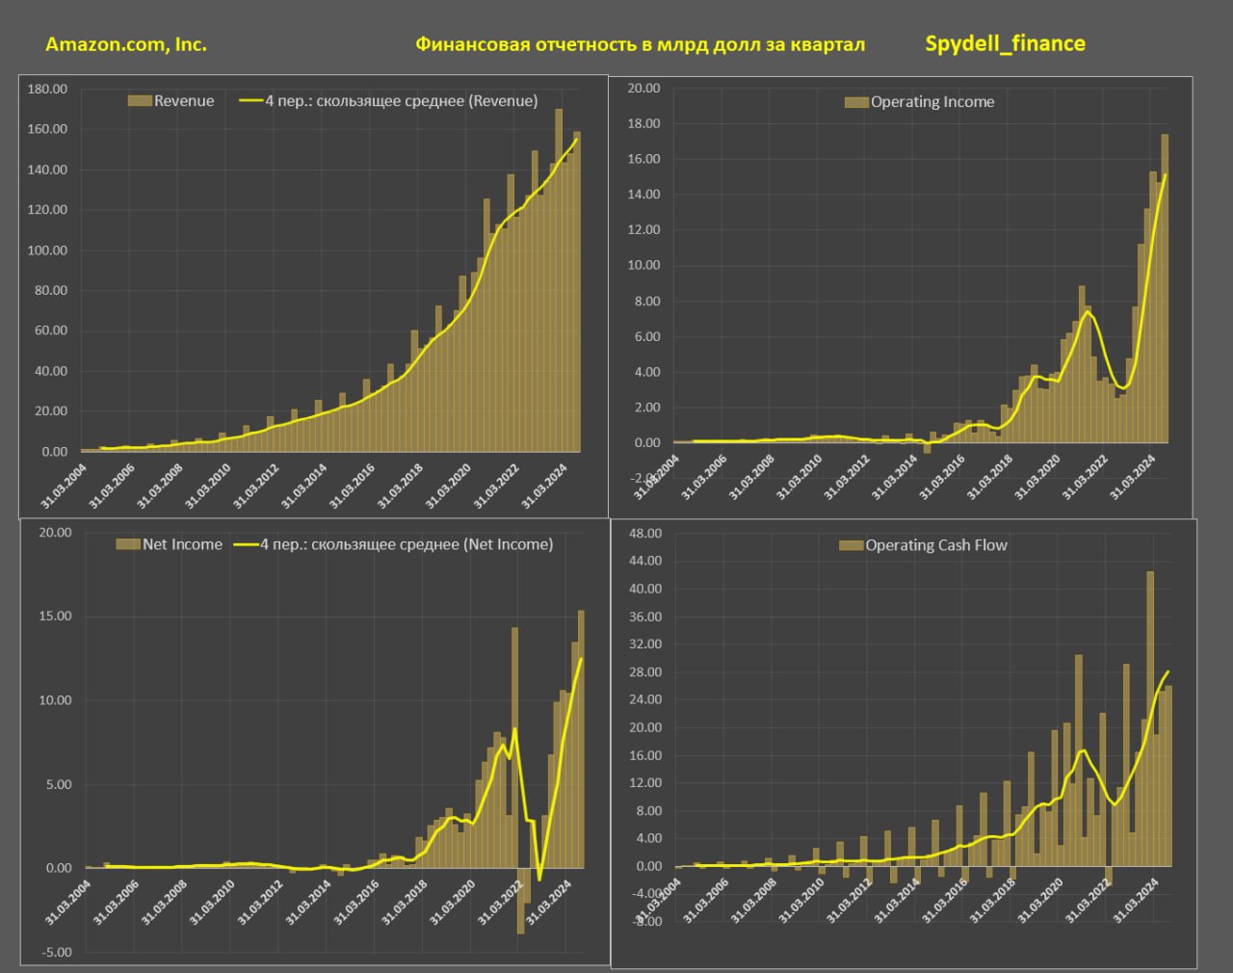The width and height of the screenshot is (1233, 973).
Task: Click the Revenue legend color swatch
Action: (140, 101)
